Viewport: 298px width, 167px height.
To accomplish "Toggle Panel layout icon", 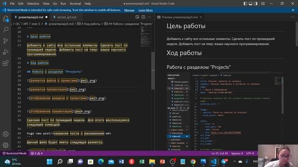I will coord(251,4).
